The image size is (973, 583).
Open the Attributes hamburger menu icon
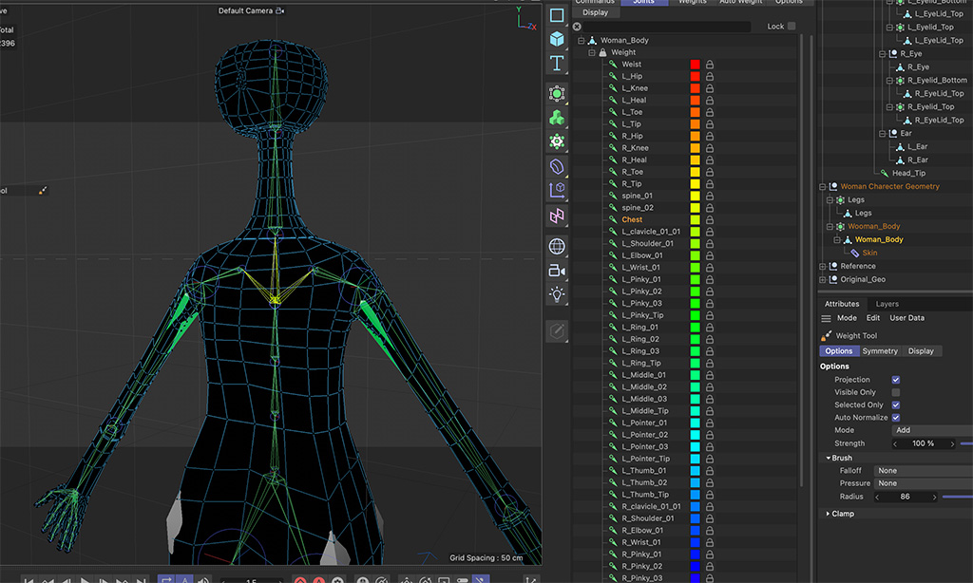click(x=826, y=318)
